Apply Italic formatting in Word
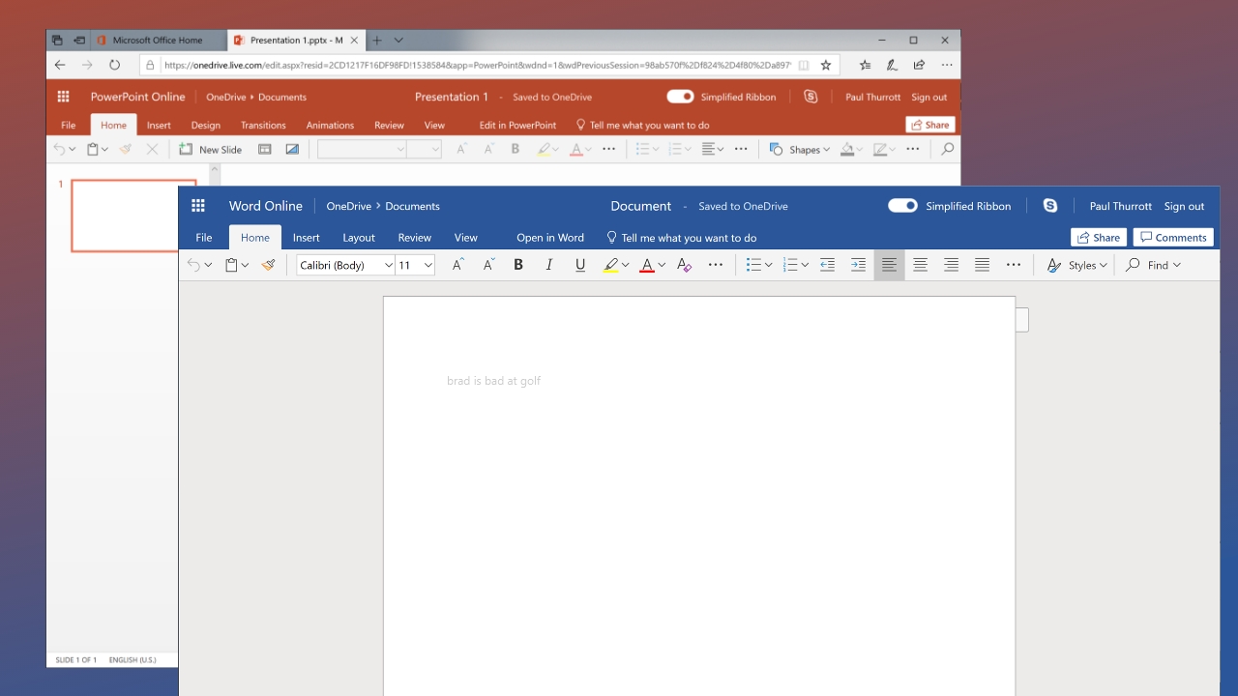This screenshot has height=696, width=1238. 549,265
